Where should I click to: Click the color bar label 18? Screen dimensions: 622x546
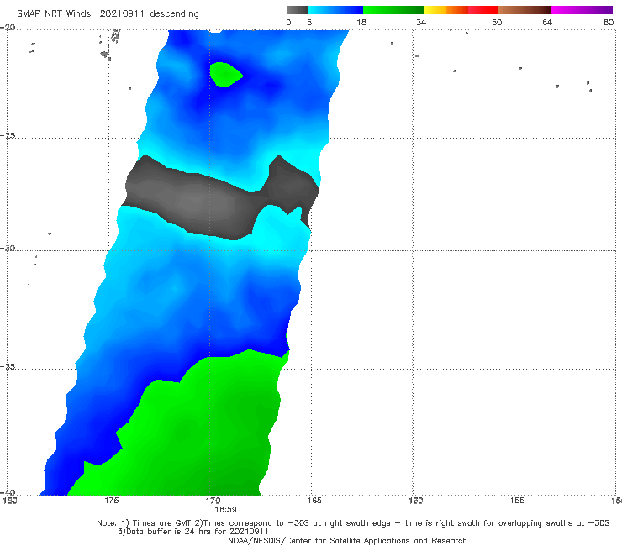point(361,22)
